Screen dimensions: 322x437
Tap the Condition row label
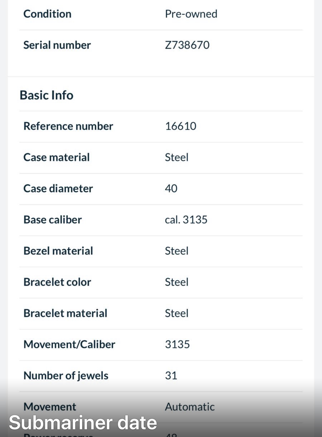[47, 14]
